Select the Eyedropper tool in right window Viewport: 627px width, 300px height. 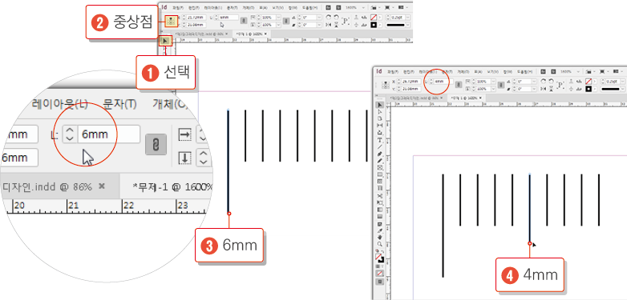[x=380, y=230]
